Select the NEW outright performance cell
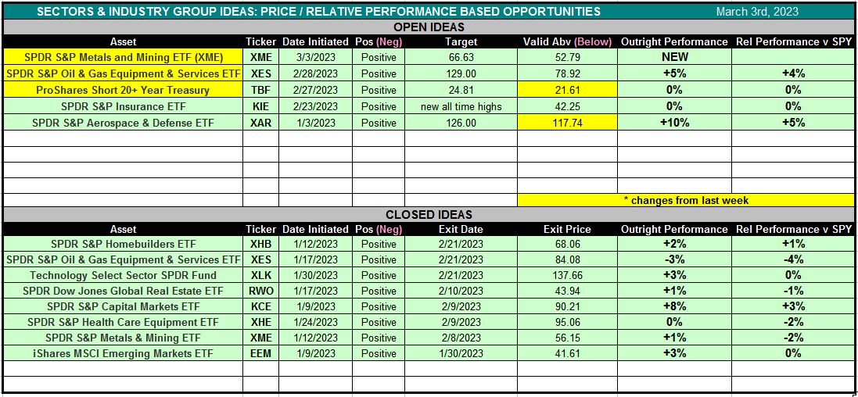The width and height of the screenshot is (858, 397). pos(674,57)
